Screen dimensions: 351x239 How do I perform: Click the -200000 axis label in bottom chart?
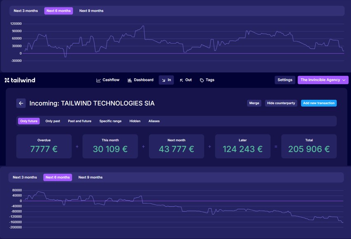pos(15,227)
